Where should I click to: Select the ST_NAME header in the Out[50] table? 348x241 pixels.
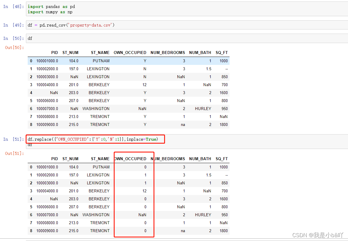[100, 53]
